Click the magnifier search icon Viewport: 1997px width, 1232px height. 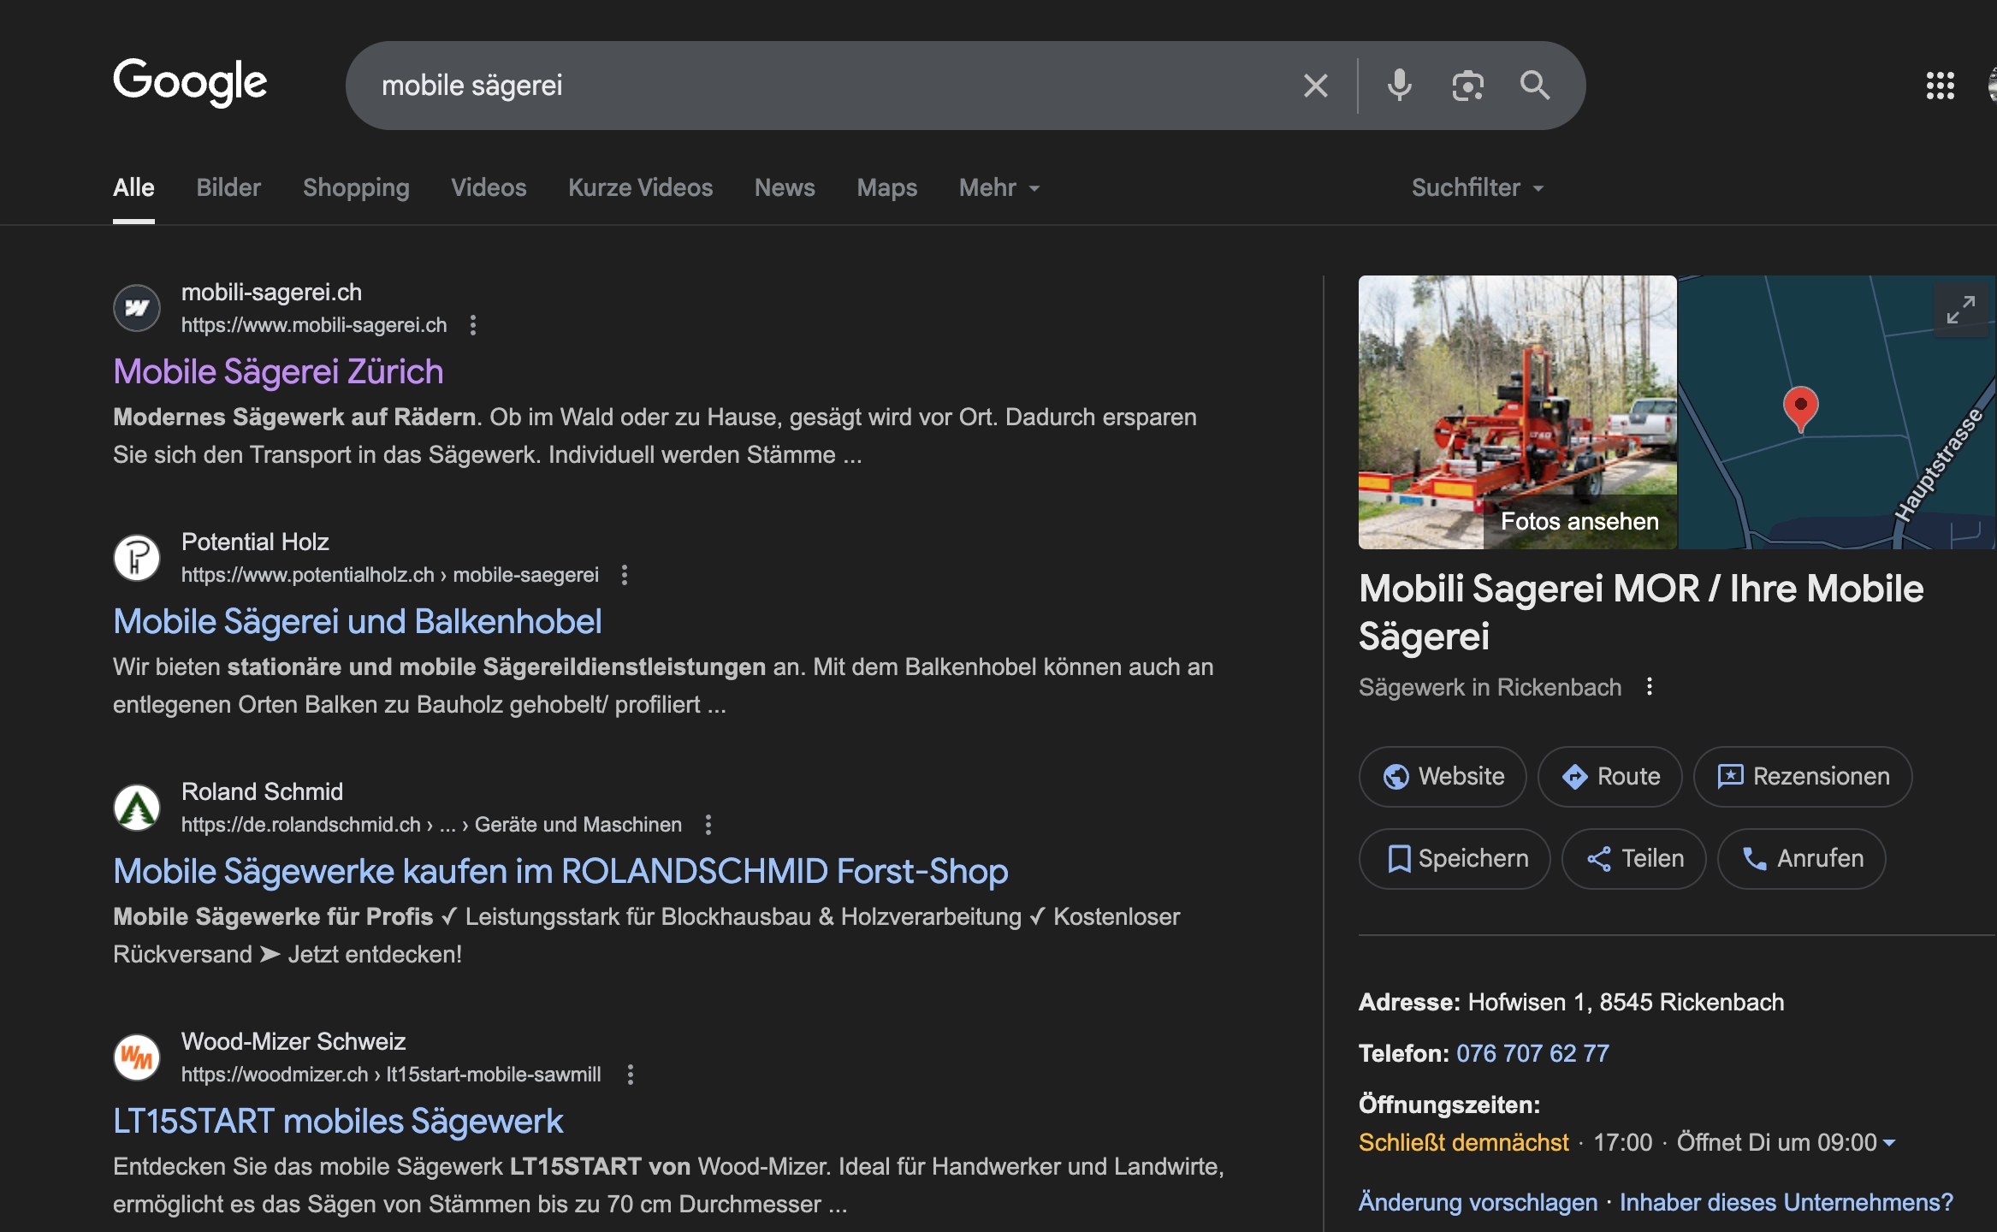[x=1534, y=86]
